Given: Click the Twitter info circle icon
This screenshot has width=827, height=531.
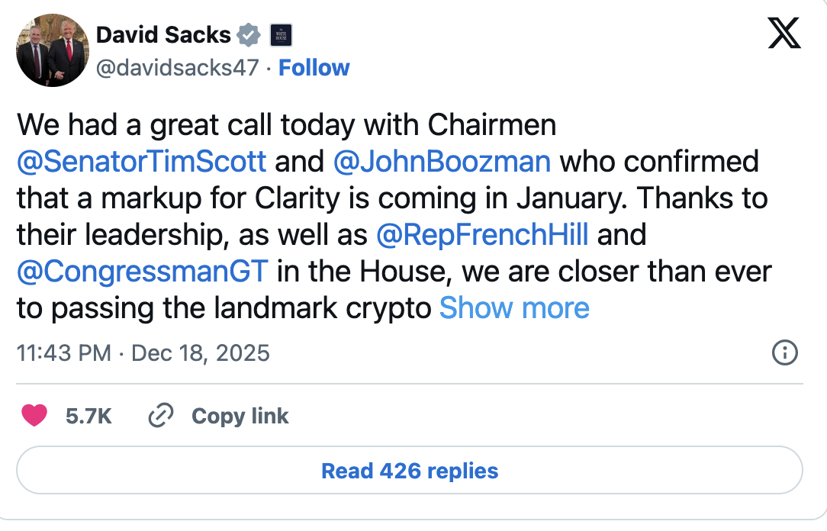Looking at the screenshot, I should pos(785,352).
